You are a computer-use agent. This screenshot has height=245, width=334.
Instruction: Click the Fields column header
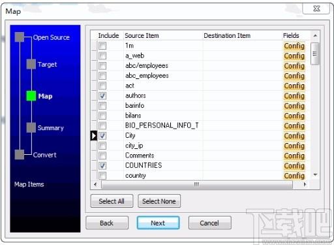296,35
